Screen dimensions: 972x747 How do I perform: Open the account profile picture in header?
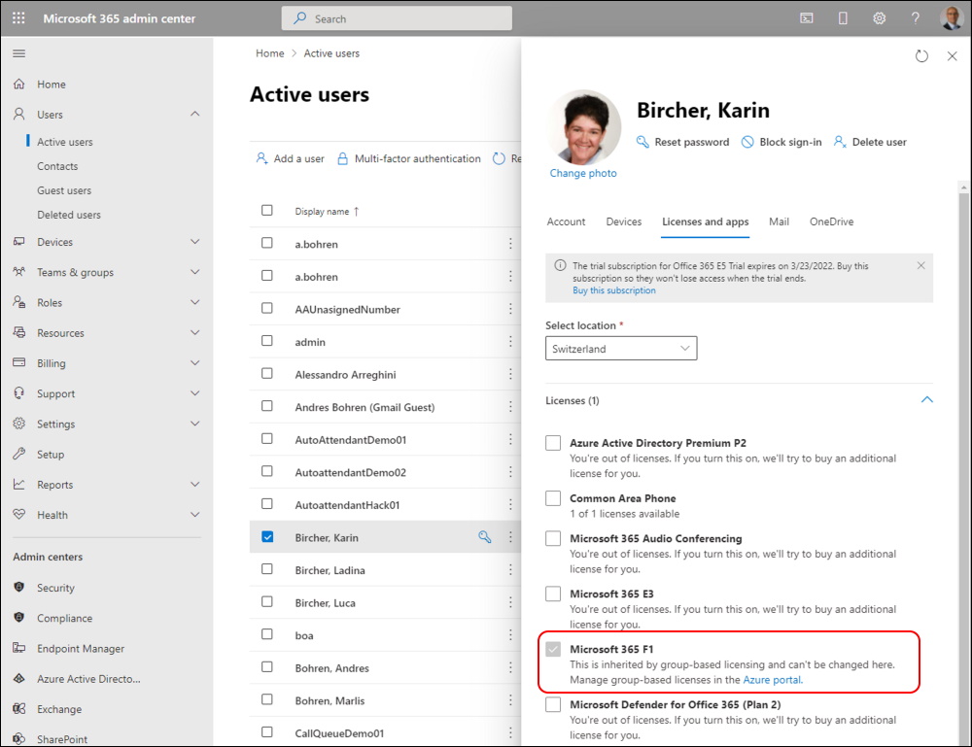tap(951, 17)
